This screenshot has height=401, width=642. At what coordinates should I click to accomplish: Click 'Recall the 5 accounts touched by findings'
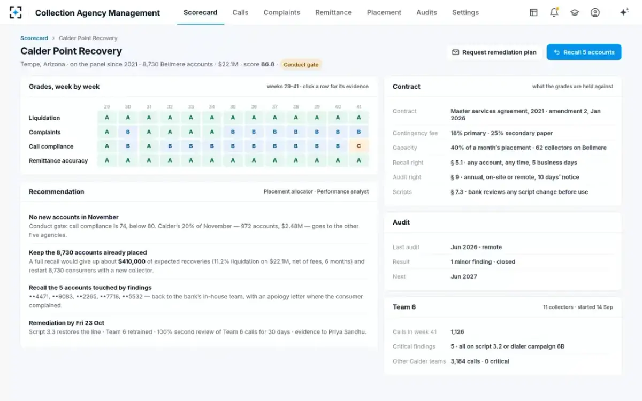click(x=90, y=288)
